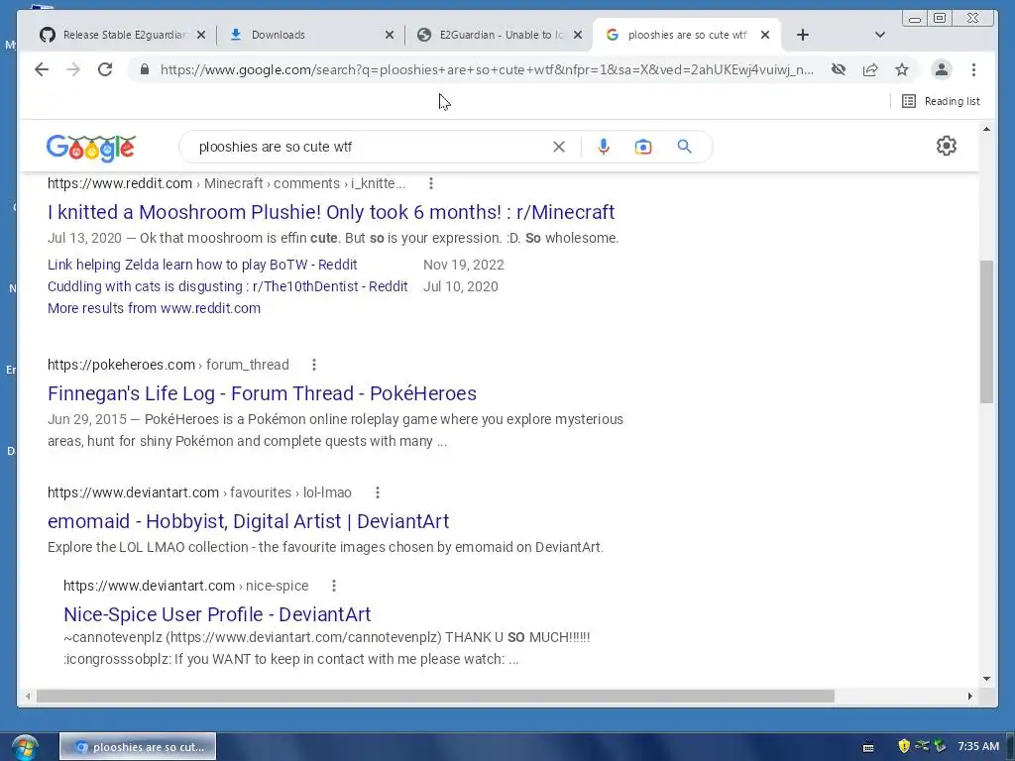Open a new tab with plus button

803,35
